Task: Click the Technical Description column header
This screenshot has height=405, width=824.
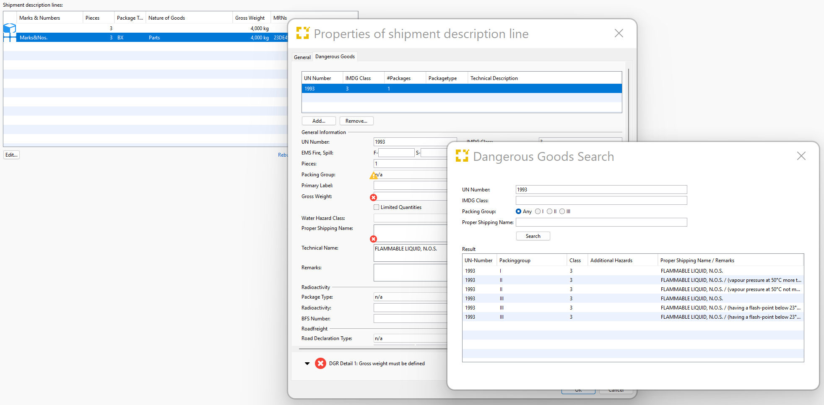Action: [x=544, y=78]
